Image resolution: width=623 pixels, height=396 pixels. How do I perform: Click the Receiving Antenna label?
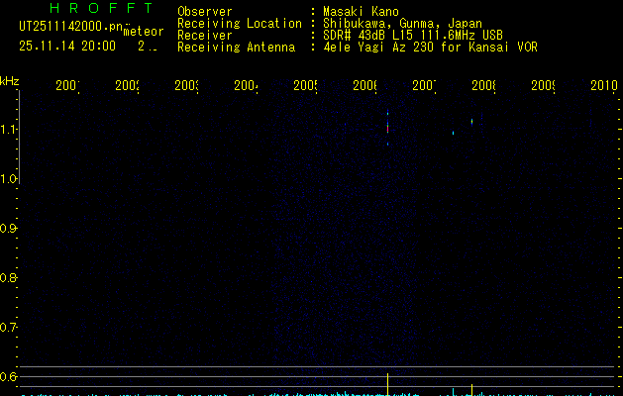tap(237, 47)
